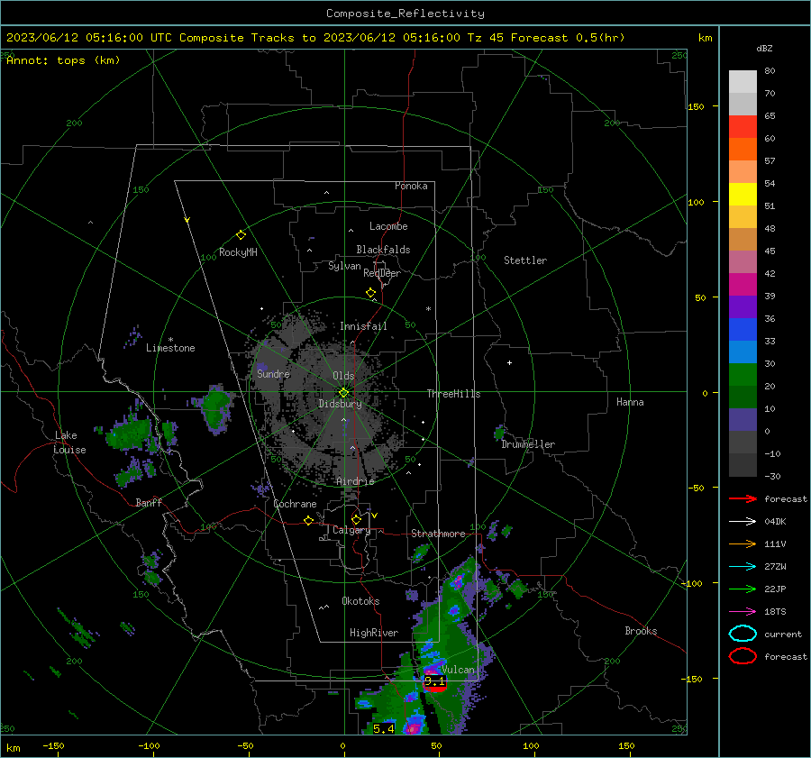
Task: Click the radar site diamond at Didsbury center
Action: pyautogui.click(x=344, y=393)
